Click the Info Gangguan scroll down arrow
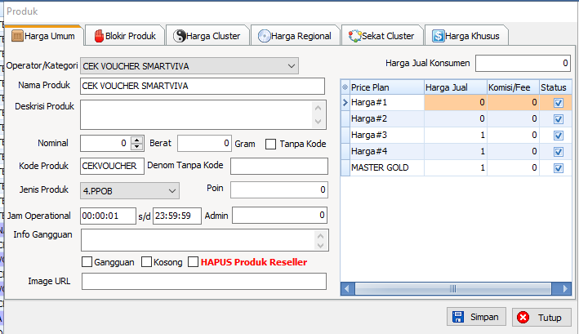The width and height of the screenshot is (579, 334). click(x=320, y=245)
